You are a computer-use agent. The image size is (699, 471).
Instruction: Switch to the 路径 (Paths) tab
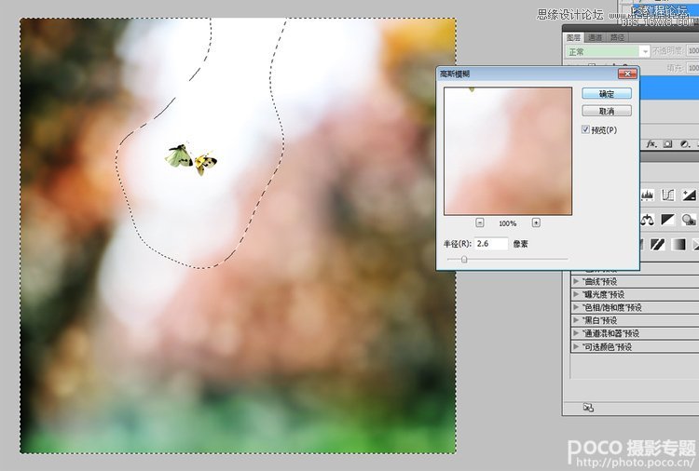pos(617,37)
